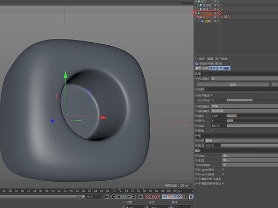278x208 pixels.
Task: Switch to the 外形 tab
Action: coord(220,68)
